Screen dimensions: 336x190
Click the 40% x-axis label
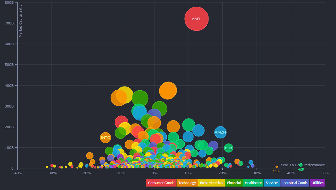click(x=291, y=173)
